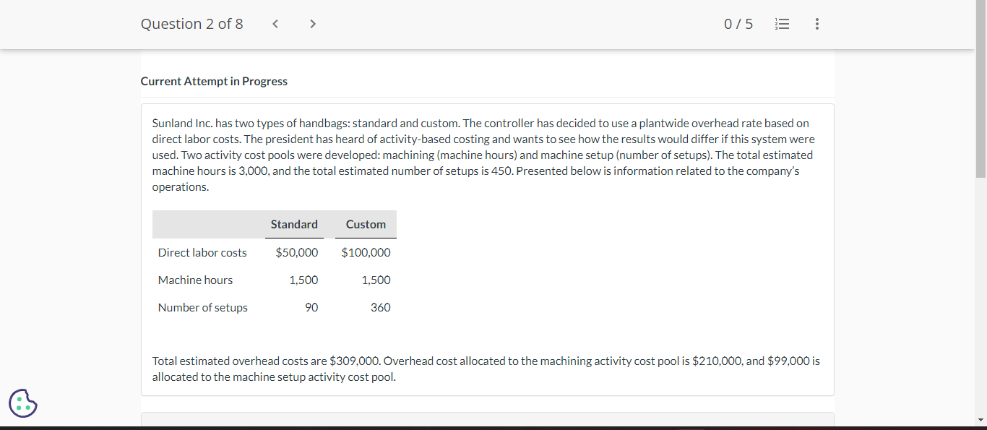This screenshot has width=987, height=430.
Task: Open the cookie privacy preferences
Action: coord(22,403)
